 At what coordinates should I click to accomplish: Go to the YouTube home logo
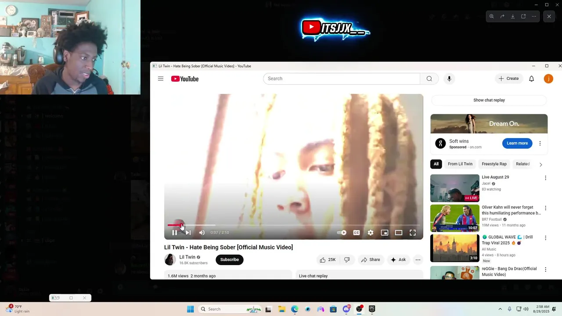tap(185, 79)
